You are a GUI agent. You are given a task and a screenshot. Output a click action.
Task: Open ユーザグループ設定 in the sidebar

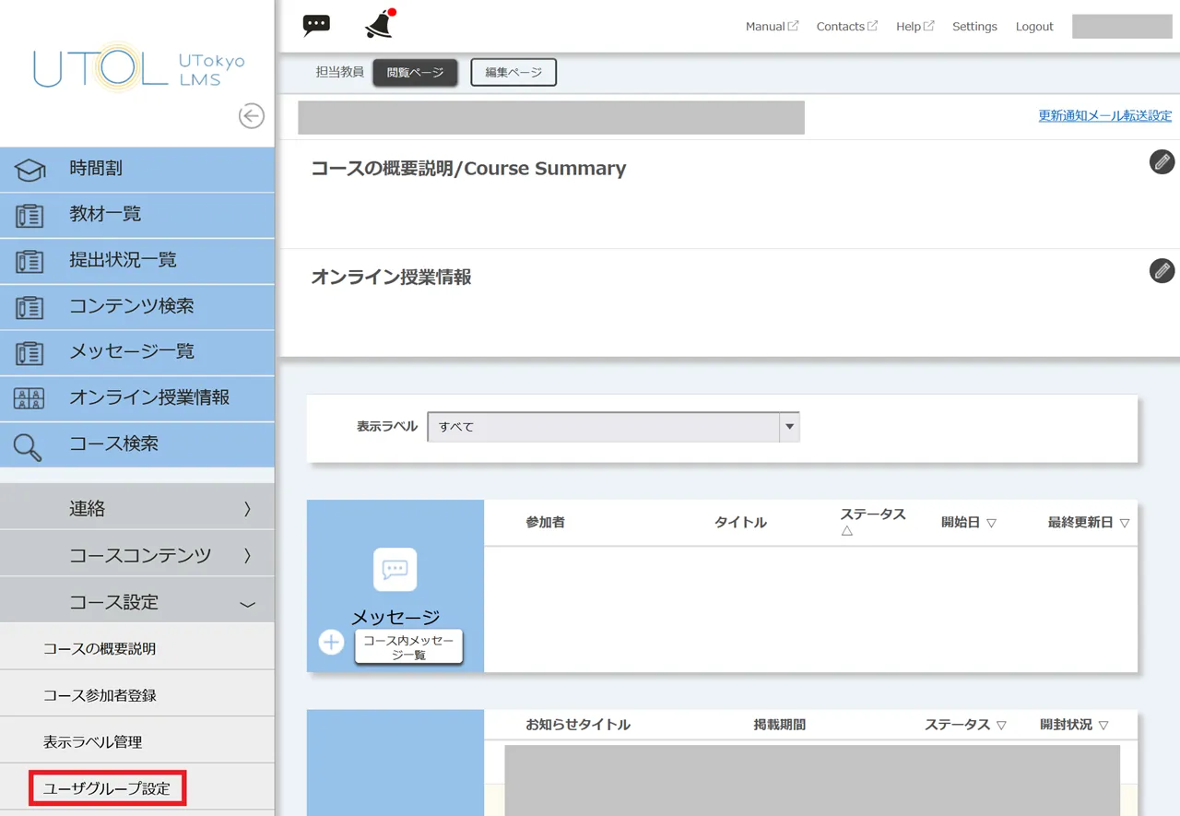107,788
